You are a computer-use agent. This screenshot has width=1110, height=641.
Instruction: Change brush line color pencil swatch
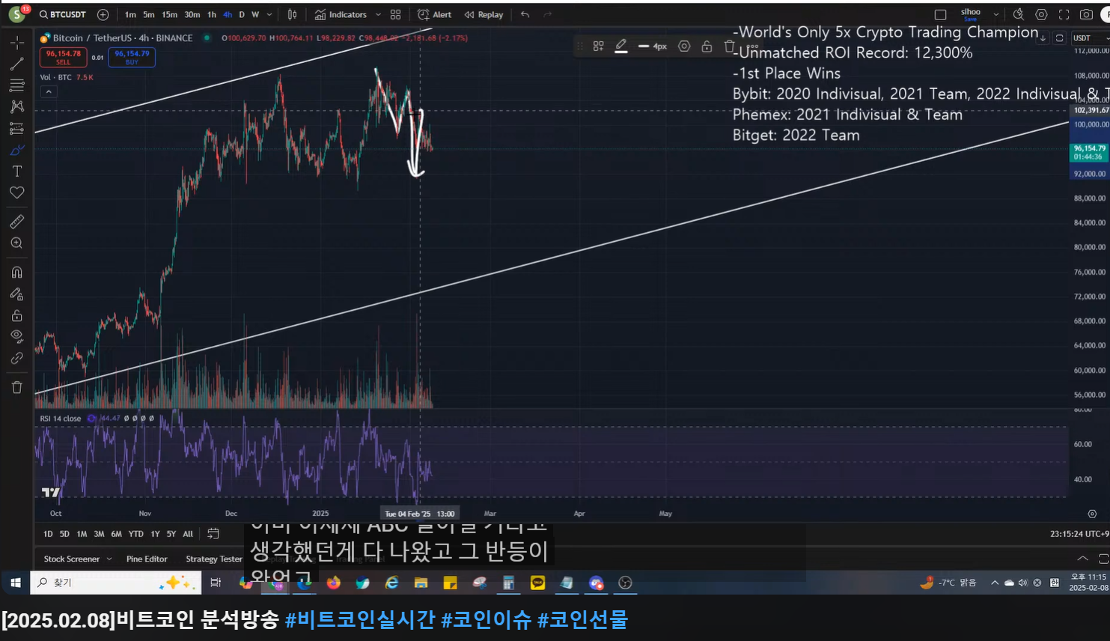[620, 46]
